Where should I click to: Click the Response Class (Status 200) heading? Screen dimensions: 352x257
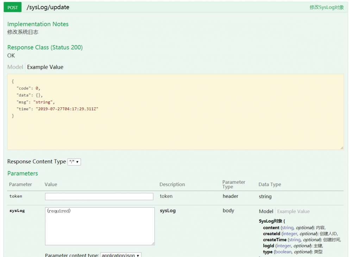click(45, 47)
